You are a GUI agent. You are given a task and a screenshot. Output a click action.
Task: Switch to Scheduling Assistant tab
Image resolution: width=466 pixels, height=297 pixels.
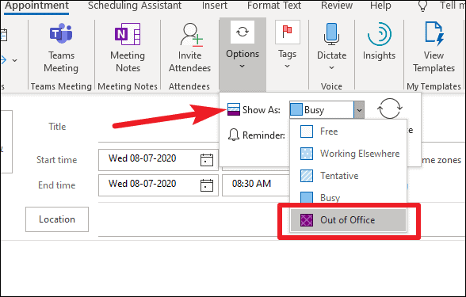coord(135,6)
